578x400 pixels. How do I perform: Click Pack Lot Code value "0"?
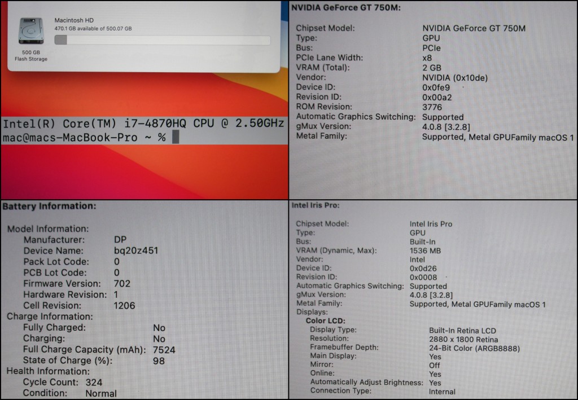pos(116,262)
